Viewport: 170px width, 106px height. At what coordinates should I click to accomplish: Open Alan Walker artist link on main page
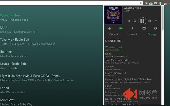click(x=7, y=92)
